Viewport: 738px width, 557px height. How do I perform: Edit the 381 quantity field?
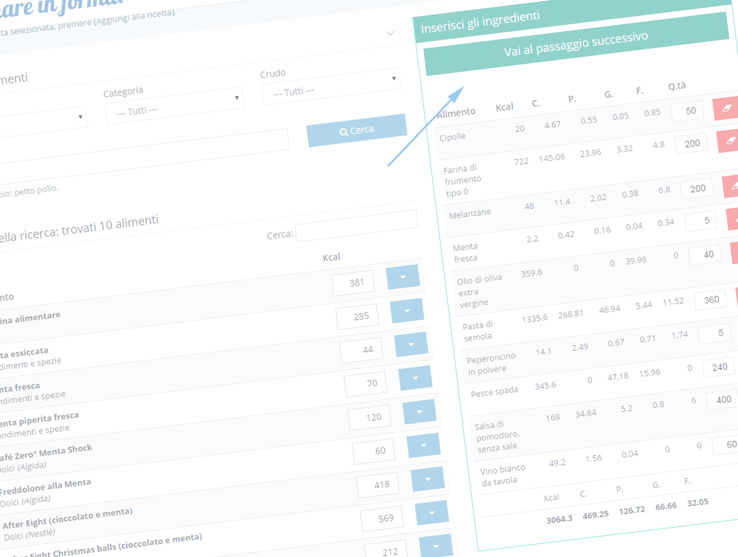pyautogui.click(x=354, y=283)
